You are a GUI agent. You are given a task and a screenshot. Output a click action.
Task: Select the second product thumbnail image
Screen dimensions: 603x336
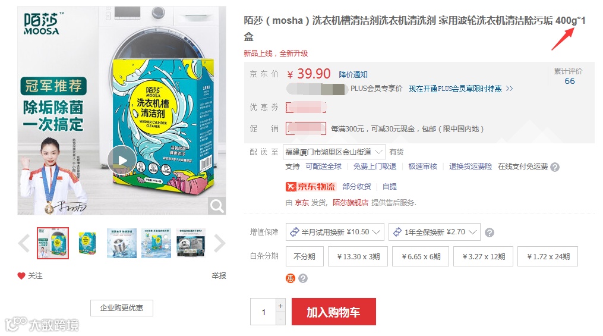point(87,243)
